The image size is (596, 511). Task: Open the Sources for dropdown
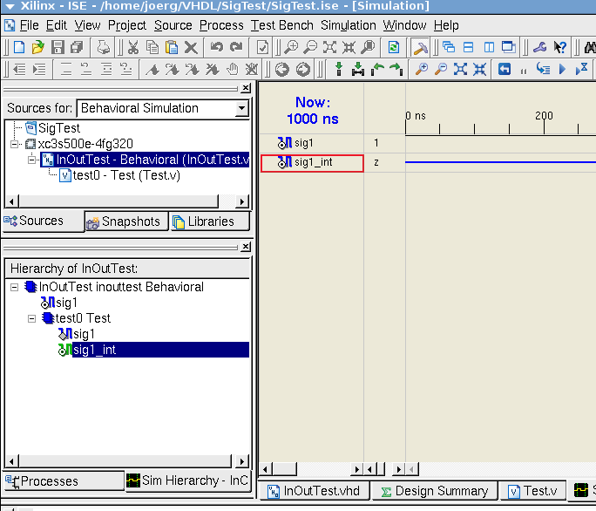tap(241, 108)
